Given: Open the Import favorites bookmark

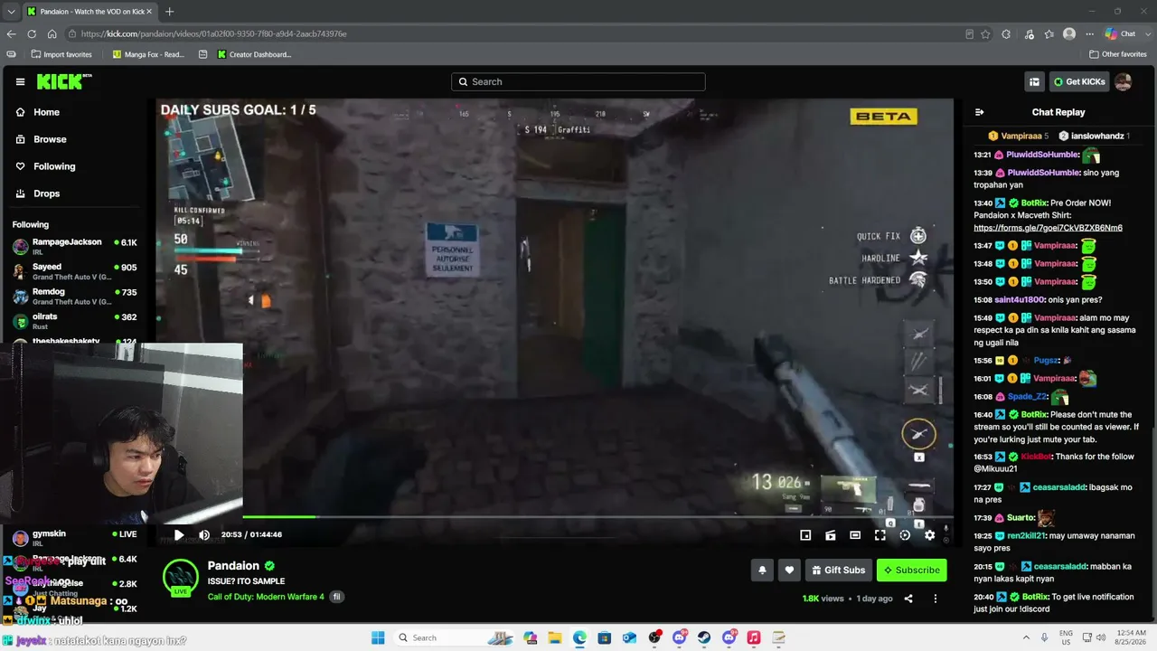Looking at the screenshot, I should click(61, 54).
